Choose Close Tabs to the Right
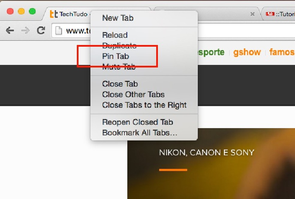The width and height of the screenshot is (295, 199). [144, 105]
